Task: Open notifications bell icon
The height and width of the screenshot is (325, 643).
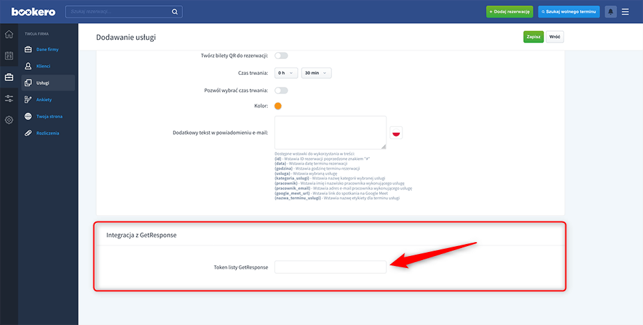Action: [611, 12]
